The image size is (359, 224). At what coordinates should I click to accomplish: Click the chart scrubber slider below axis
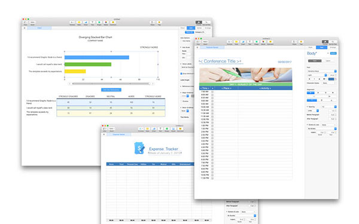click(111, 84)
